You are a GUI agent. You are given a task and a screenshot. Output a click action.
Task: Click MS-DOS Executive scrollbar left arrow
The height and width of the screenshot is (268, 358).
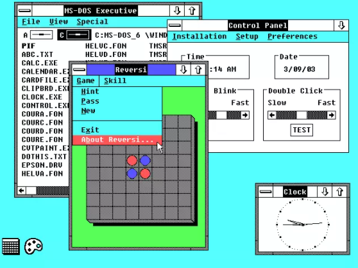coord(22,191)
